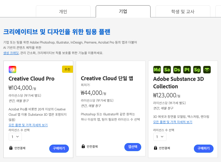
Task: Open 모든 플랜 및 가격 자세히 보기 under Creative Cloud Pro
Action: (28, 125)
